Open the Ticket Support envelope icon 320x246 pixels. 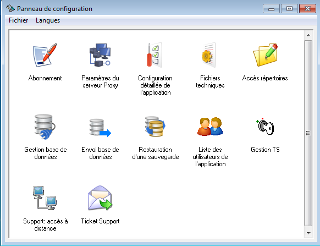(x=100, y=198)
